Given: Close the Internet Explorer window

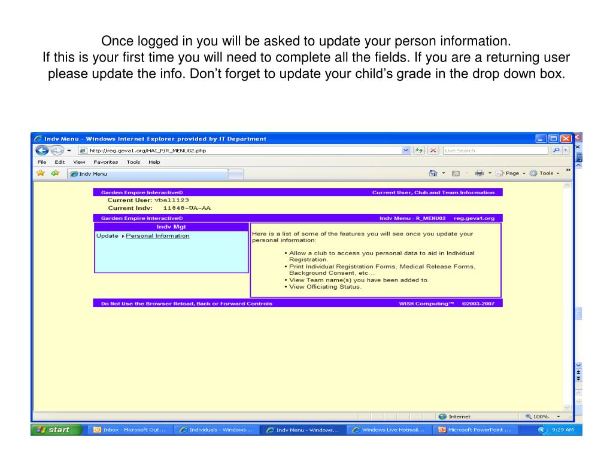Looking at the screenshot, I should point(566,139).
